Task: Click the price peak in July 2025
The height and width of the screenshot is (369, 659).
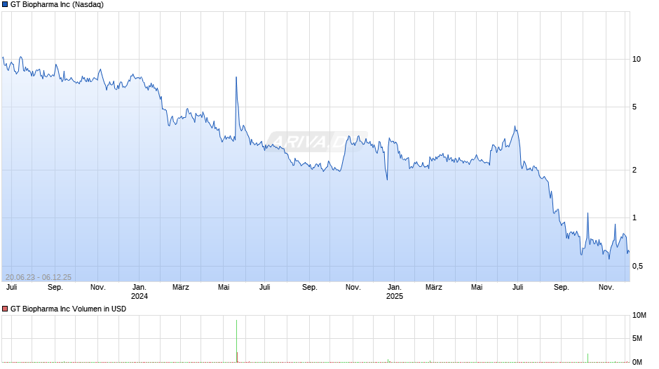Action: [x=515, y=127]
